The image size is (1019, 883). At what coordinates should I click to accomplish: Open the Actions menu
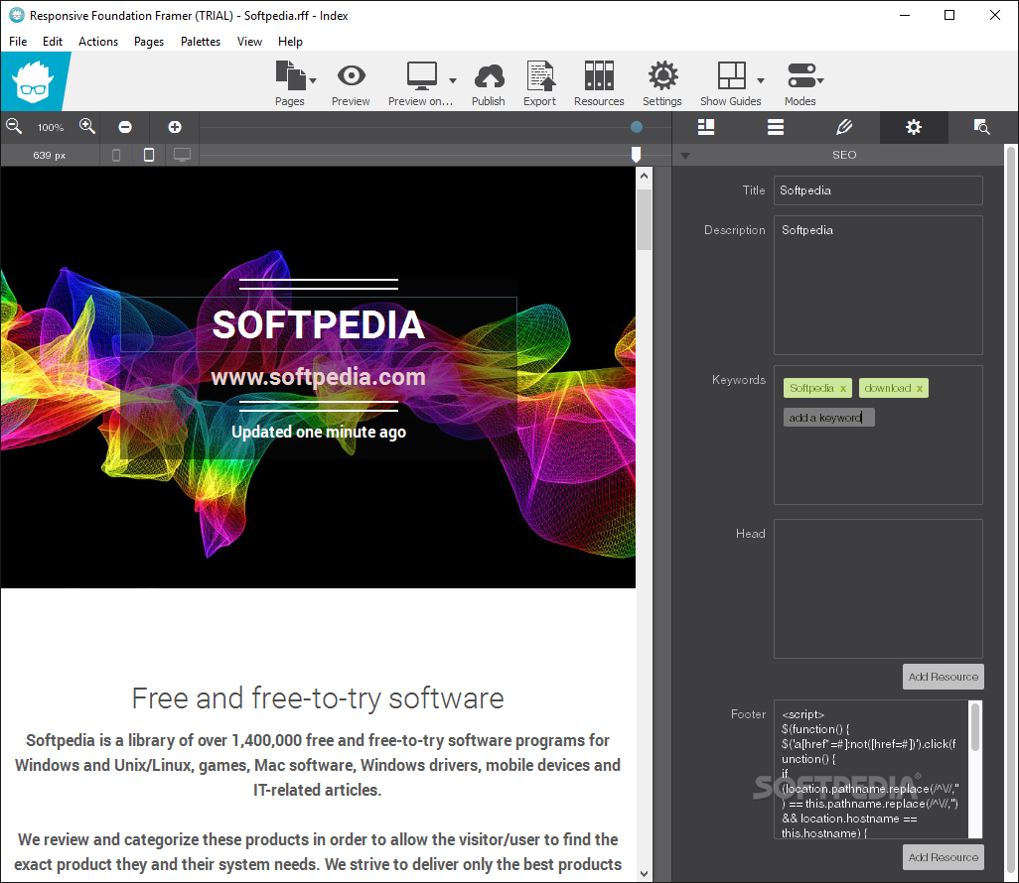(98, 42)
